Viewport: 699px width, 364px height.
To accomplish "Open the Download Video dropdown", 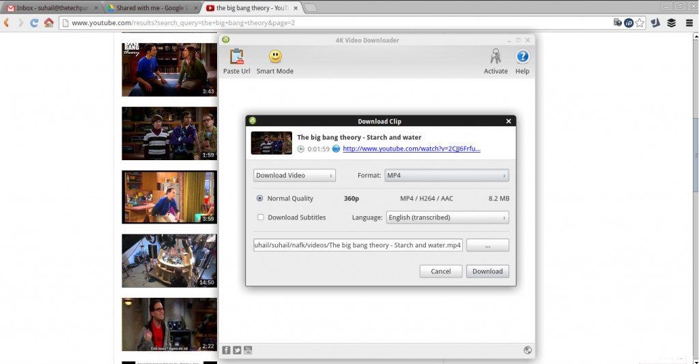I will tap(294, 175).
